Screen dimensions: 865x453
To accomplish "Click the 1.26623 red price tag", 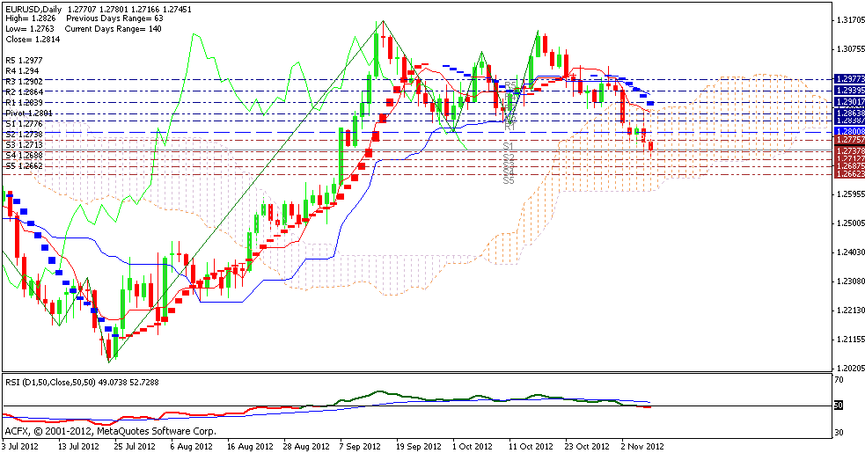I will [847, 174].
